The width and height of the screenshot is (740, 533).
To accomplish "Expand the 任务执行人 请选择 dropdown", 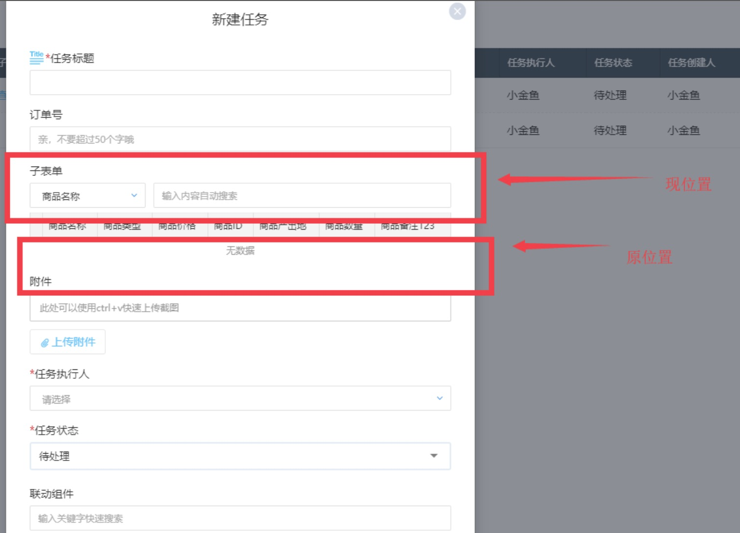I will (240, 399).
